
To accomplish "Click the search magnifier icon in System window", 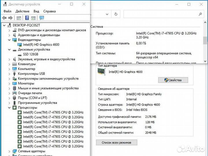I will click(x=200, y=14).
